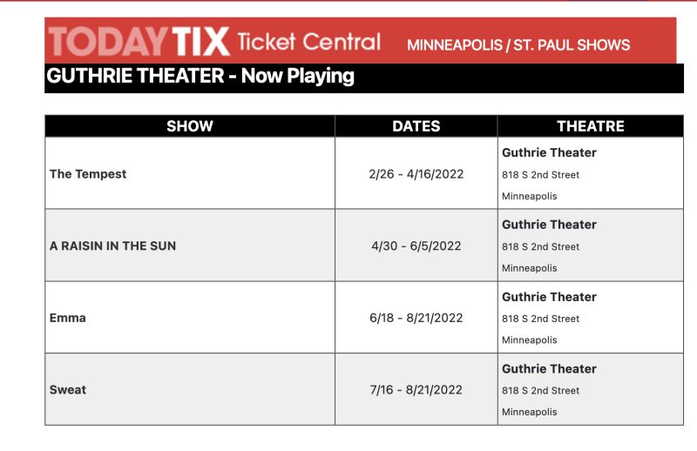
Task: Click Guthrie Theater in Raisin in the Sun row
Action: pyautogui.click(x=549, y=225)
